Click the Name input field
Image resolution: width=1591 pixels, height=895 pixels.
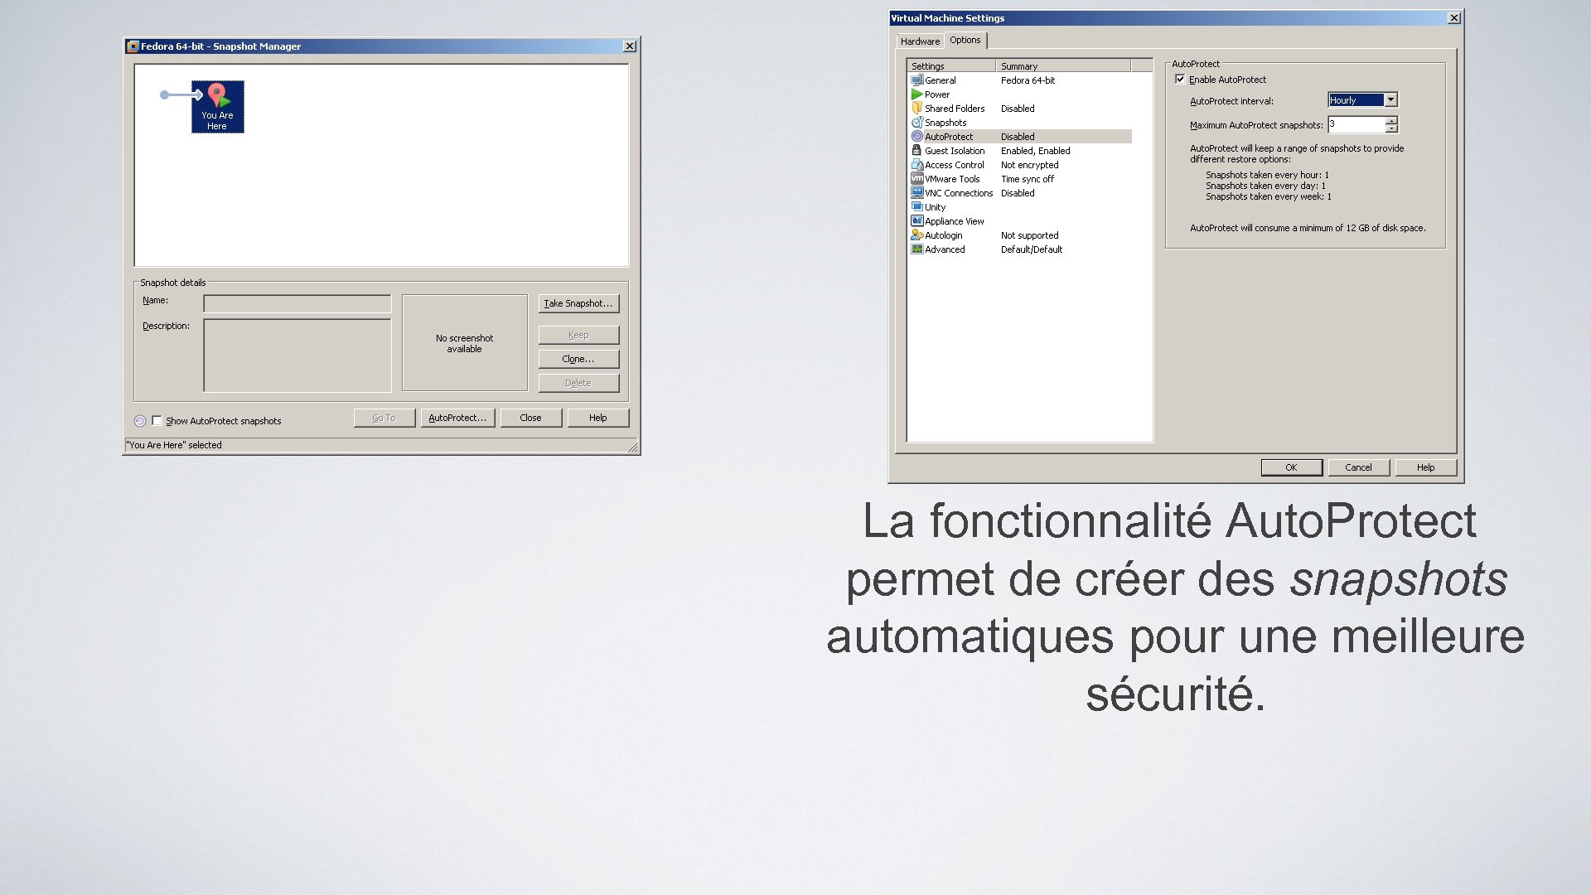[x=297, y=304]
